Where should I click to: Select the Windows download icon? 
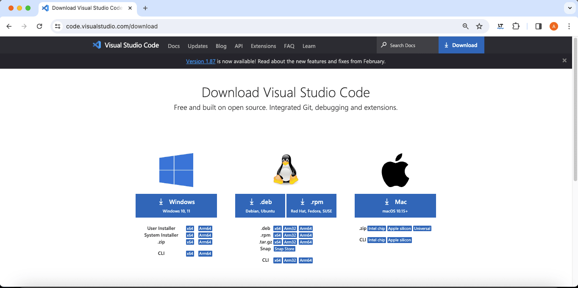[161, 201]
